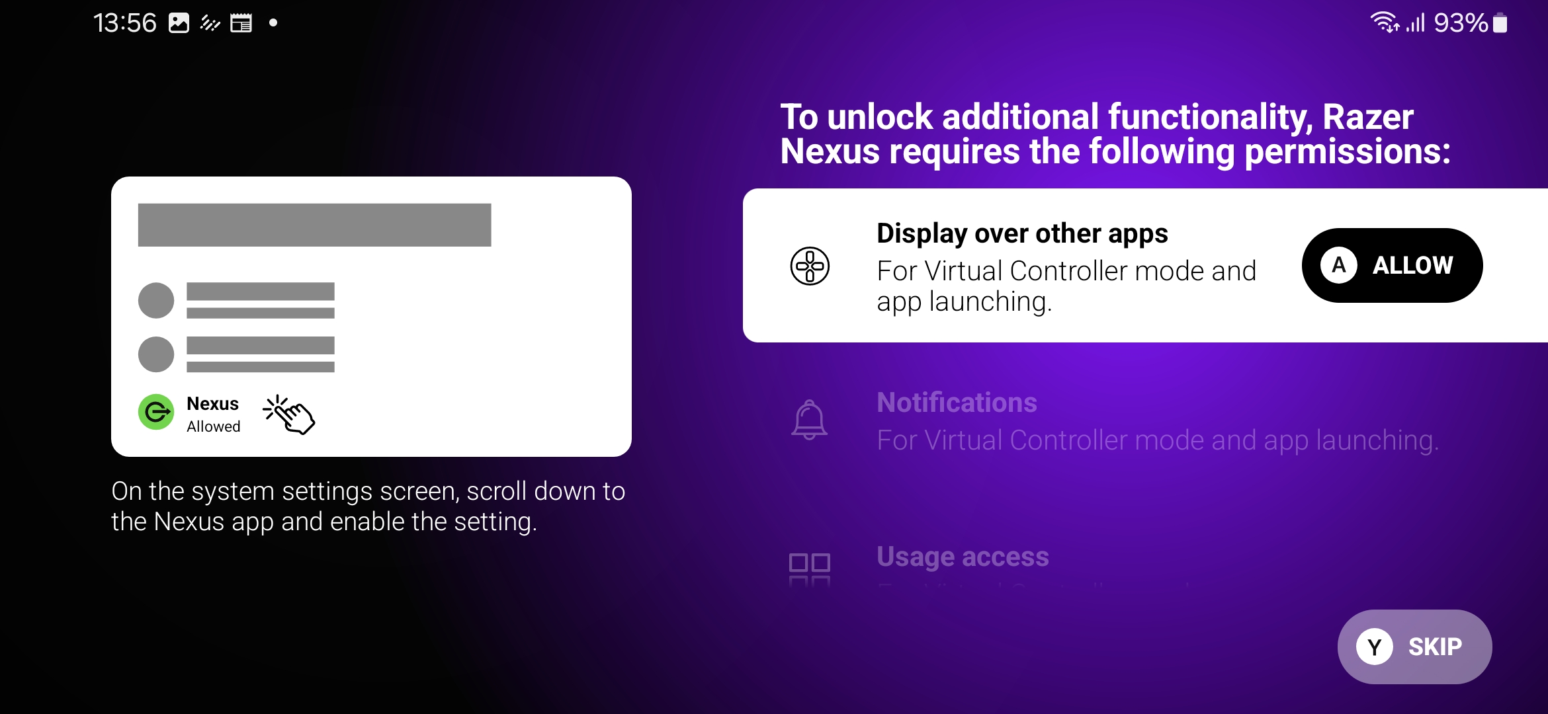Tap the Wi-Fi signal icon
This screenshot has width=1548, height=714.
(1385, 23)
